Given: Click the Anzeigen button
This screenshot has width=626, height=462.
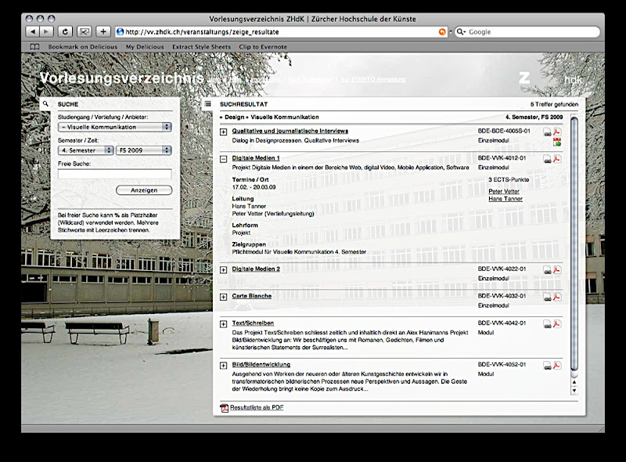Looking at the screenshot, I should coord(144,190).
